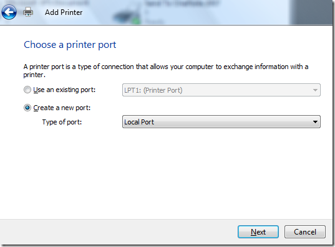
Task: Click the arrow on the LPT1 dropdown
Action: click(x=315, y=90)
